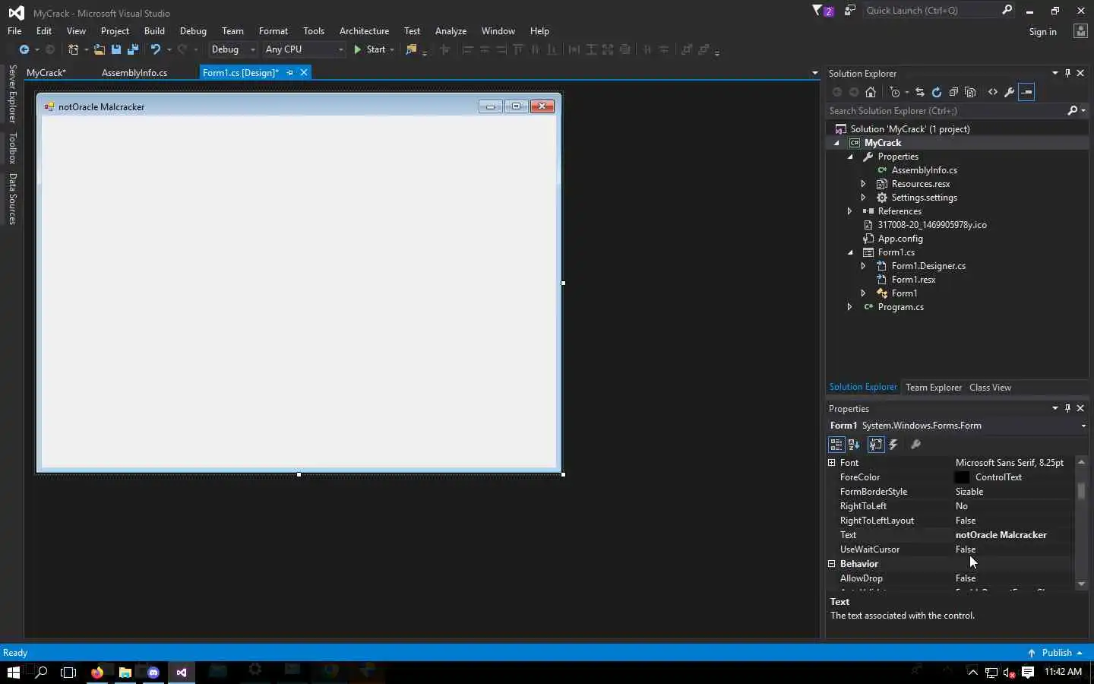Click the Quick Launch search box
The image size is (1094, 684).
coord(931,11)
